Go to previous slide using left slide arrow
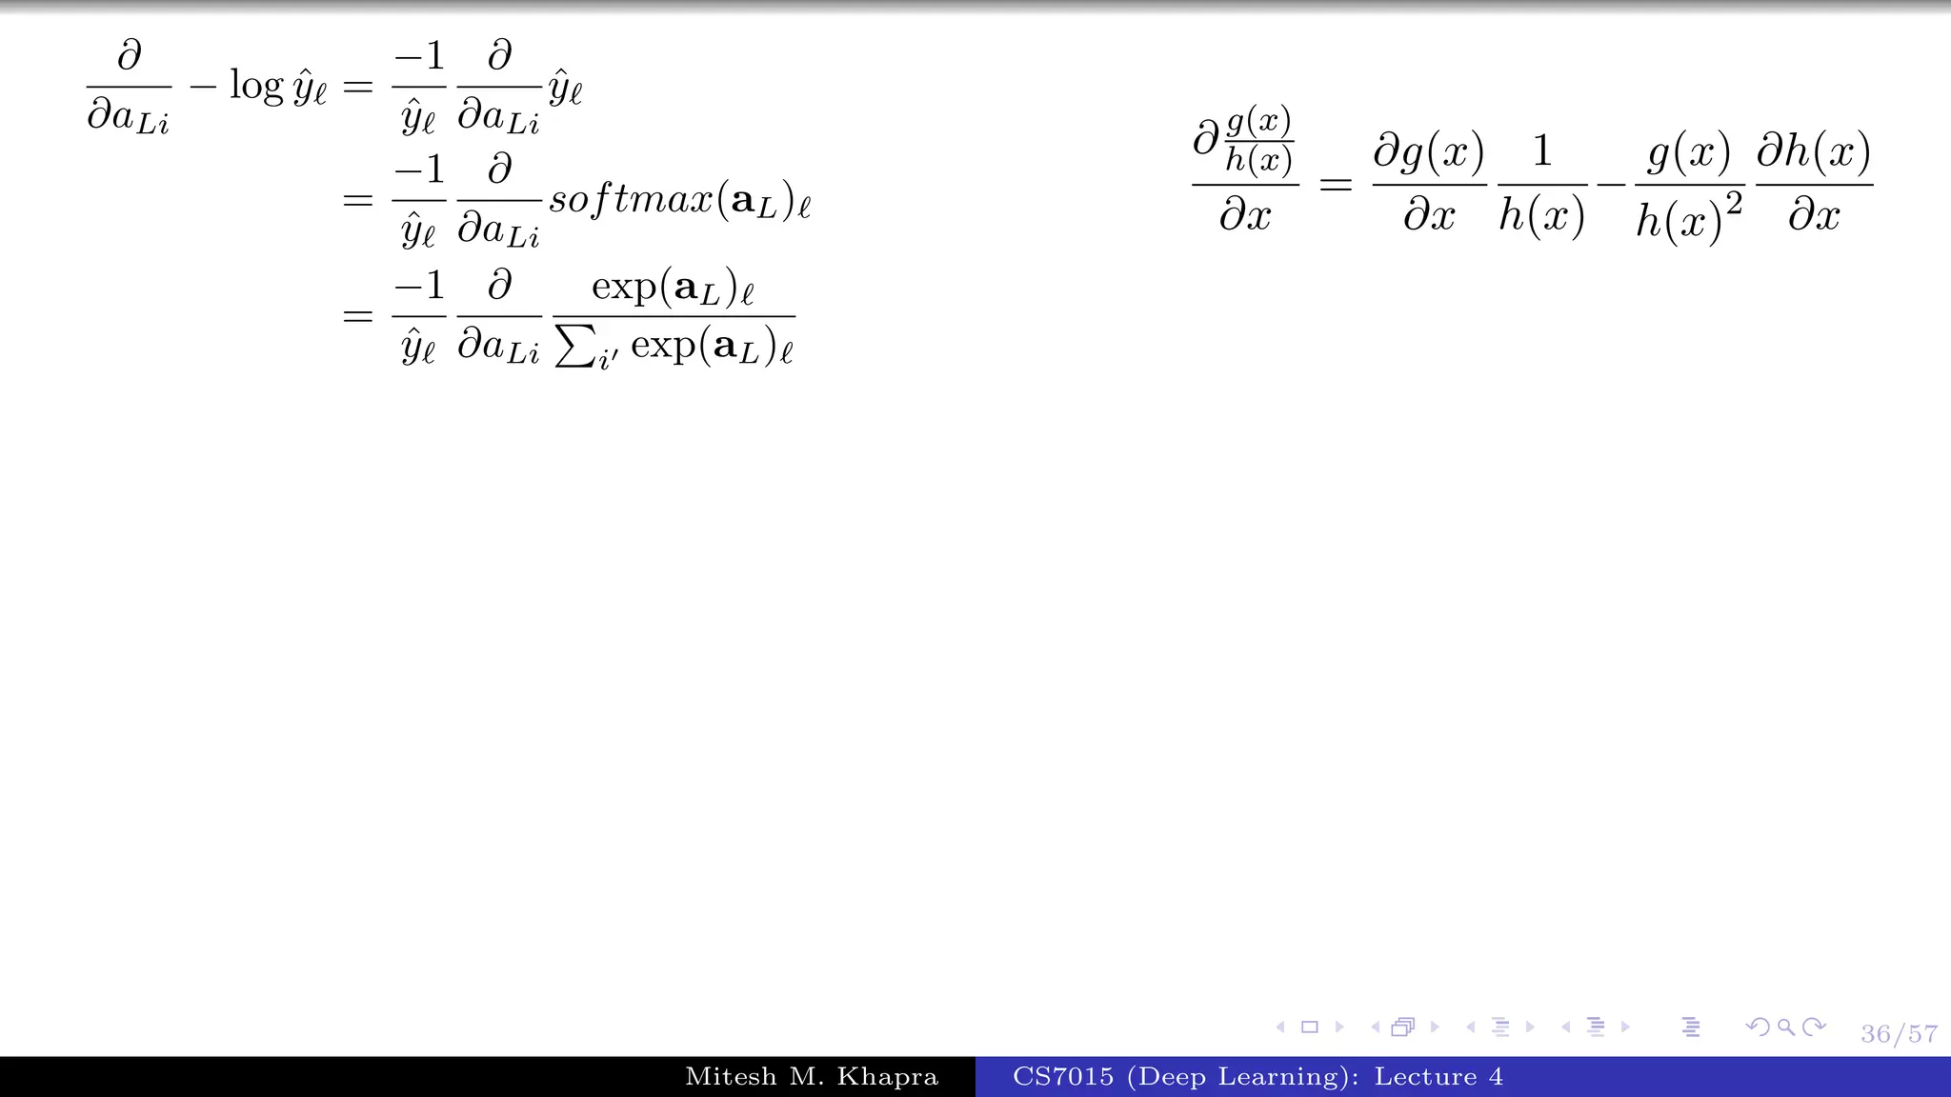The image size is (1951, 1097). tap(1280, 1027)
